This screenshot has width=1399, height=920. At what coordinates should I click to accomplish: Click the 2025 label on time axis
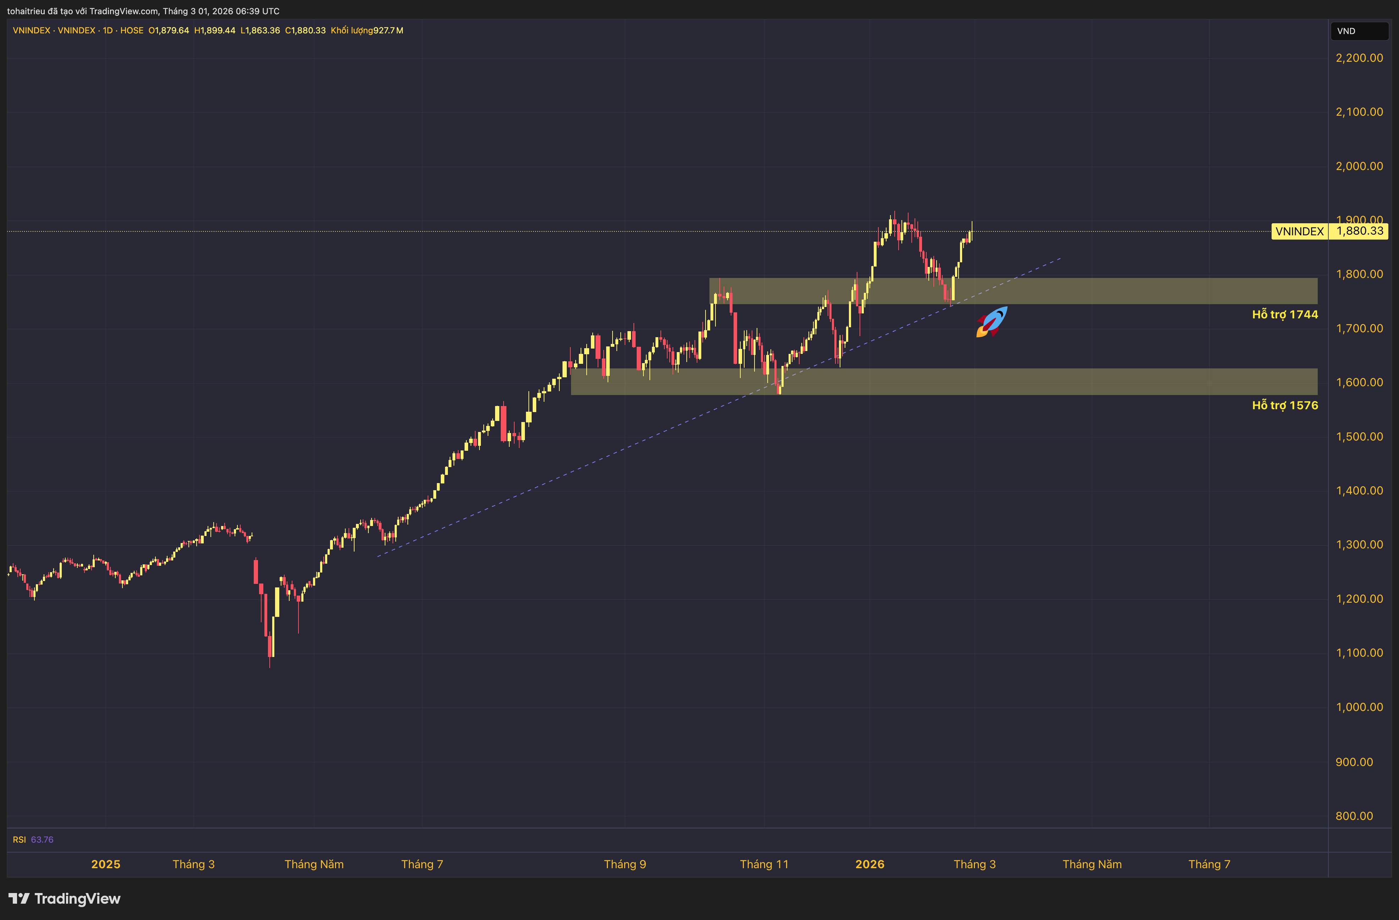[x=106, y=864]
